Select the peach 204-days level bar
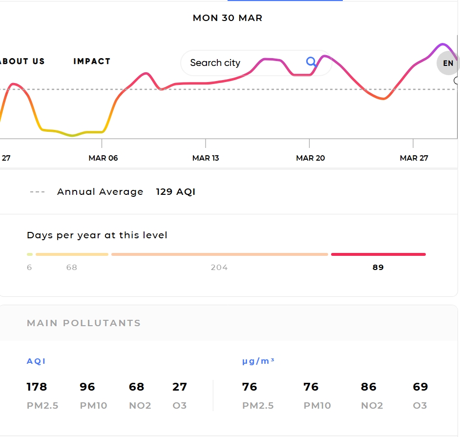460x437 pixels. [x=219, y=254]
